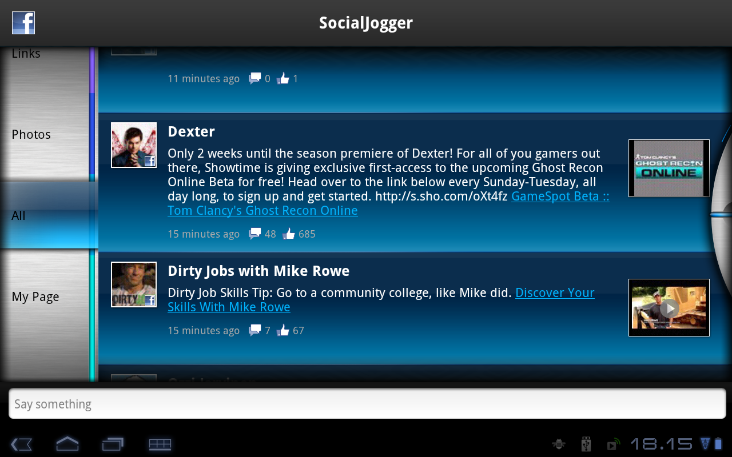Select the All feed filter
The width and height of the screenshot is (732, 457).
coord(49,215)
